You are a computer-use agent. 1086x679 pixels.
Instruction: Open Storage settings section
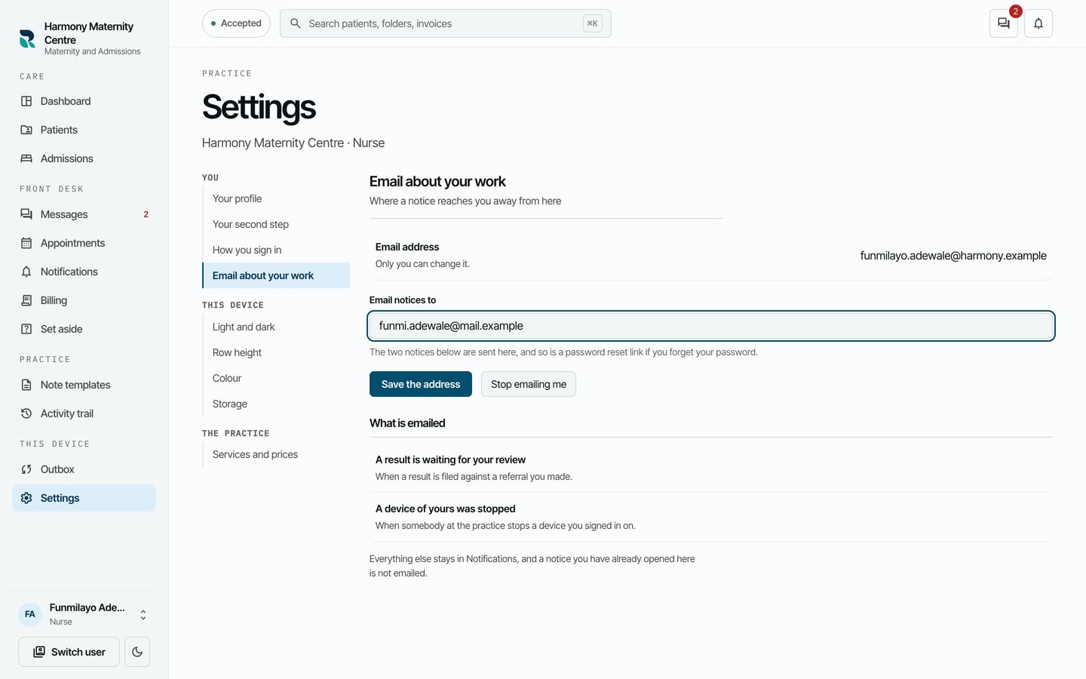[276, 404]
